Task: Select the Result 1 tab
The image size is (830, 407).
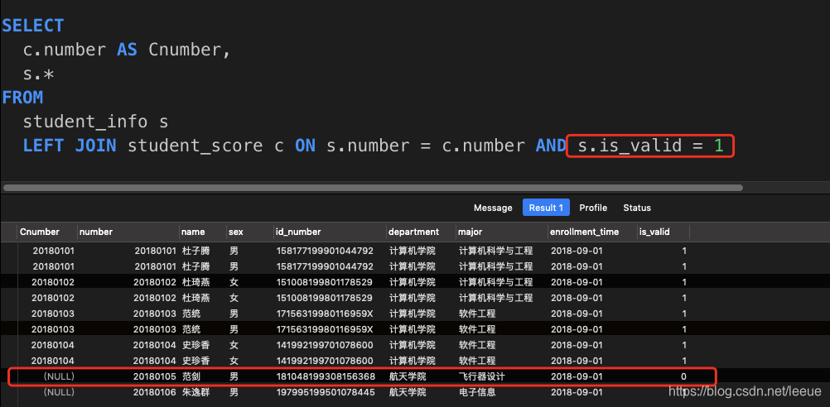Action: [546, 208]
